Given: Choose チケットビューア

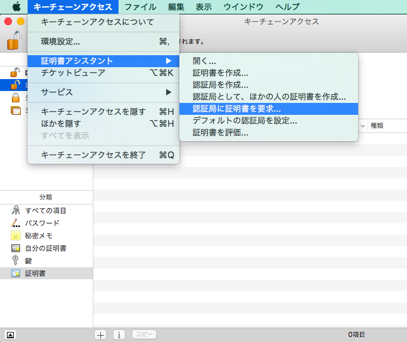Looking at the screenshot, I should pos(103,73).
